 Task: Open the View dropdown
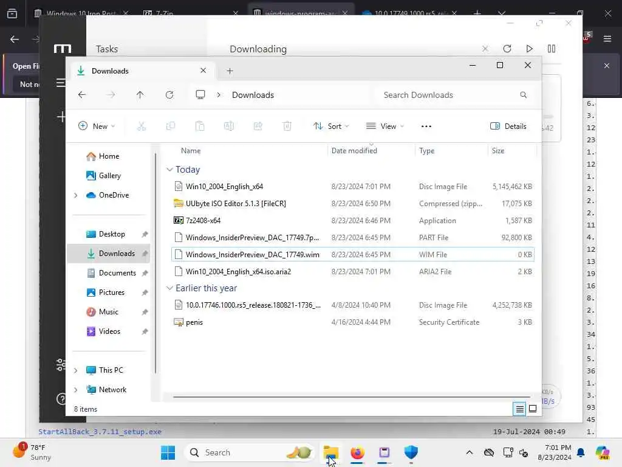(384, 126)
